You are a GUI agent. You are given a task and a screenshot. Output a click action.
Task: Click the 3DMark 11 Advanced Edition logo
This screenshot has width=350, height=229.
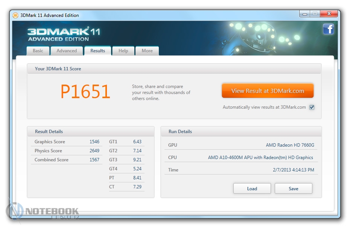click(64, 34)
